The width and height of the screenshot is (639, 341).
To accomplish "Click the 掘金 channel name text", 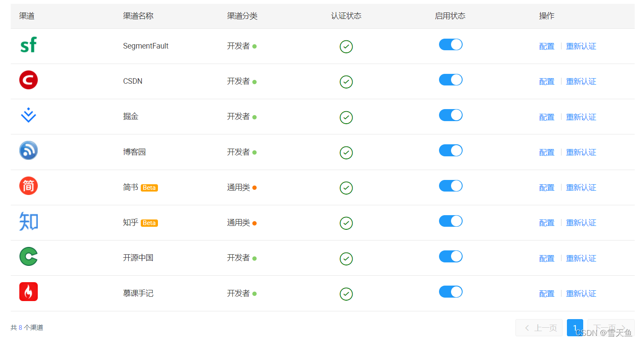I will click(131, 116).
